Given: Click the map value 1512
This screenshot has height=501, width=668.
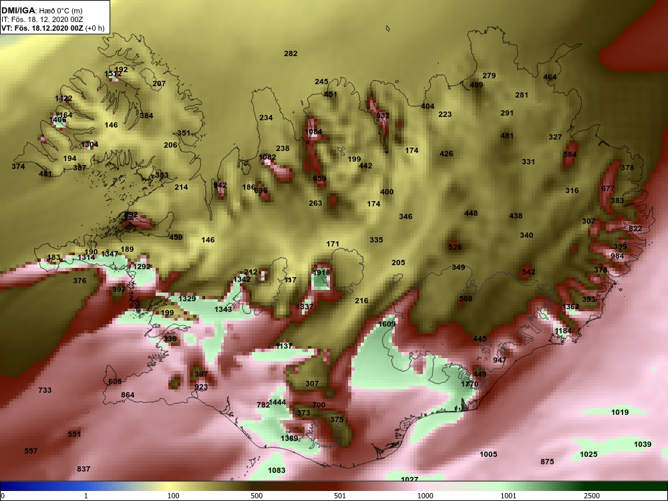Looking at the screenshot, I should coord(113,74).
